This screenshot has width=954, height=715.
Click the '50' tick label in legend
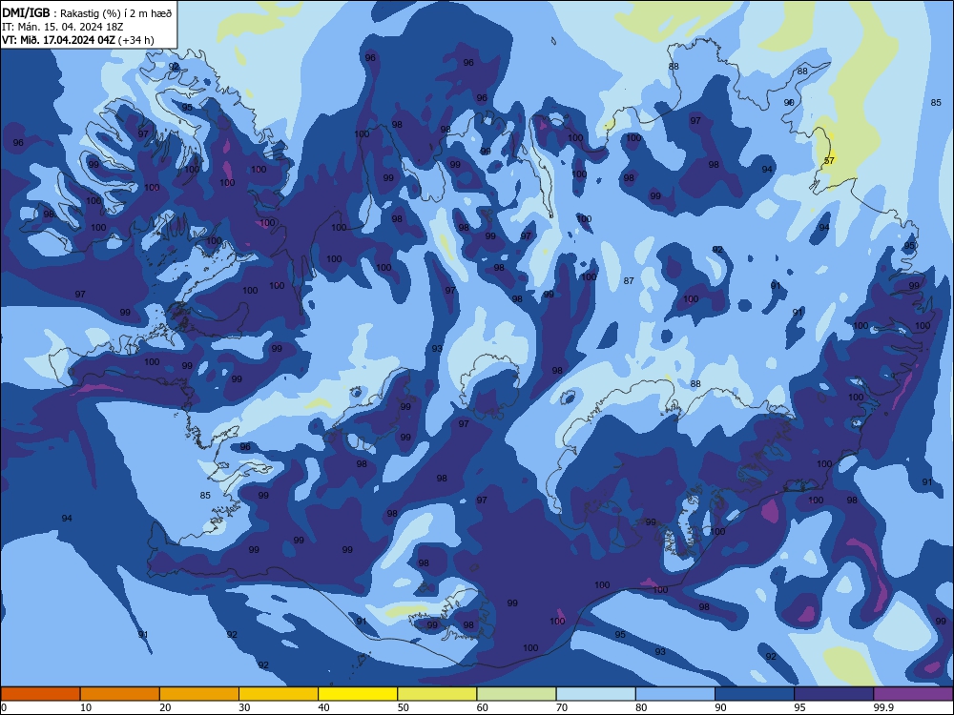404,707
